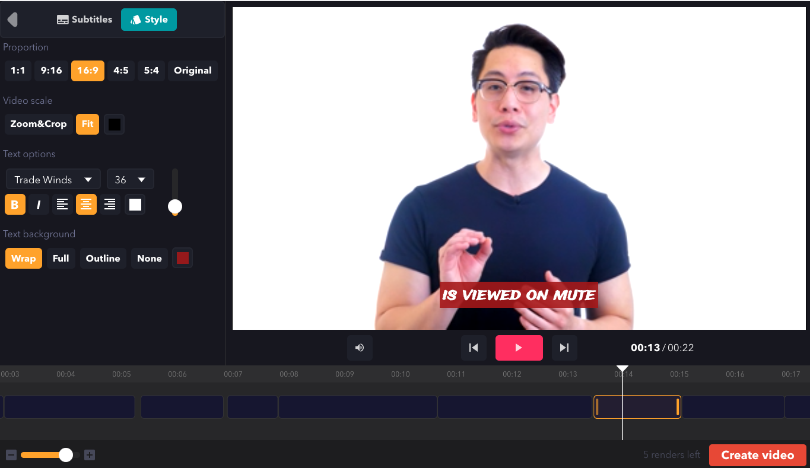The height and width of the screenshot is (468, 810).
Task: Set text background to None
Action: click(x=150, y=258)
